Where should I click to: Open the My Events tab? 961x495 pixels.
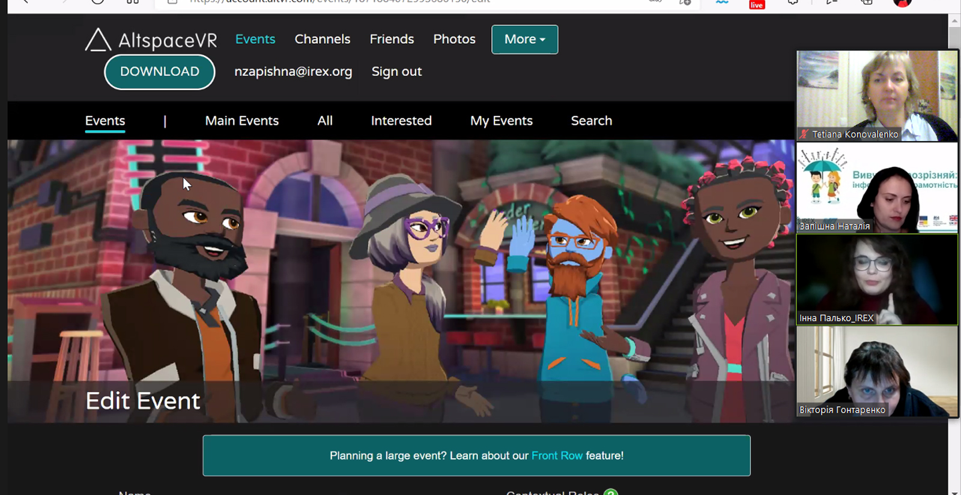(x=501, y=121)
